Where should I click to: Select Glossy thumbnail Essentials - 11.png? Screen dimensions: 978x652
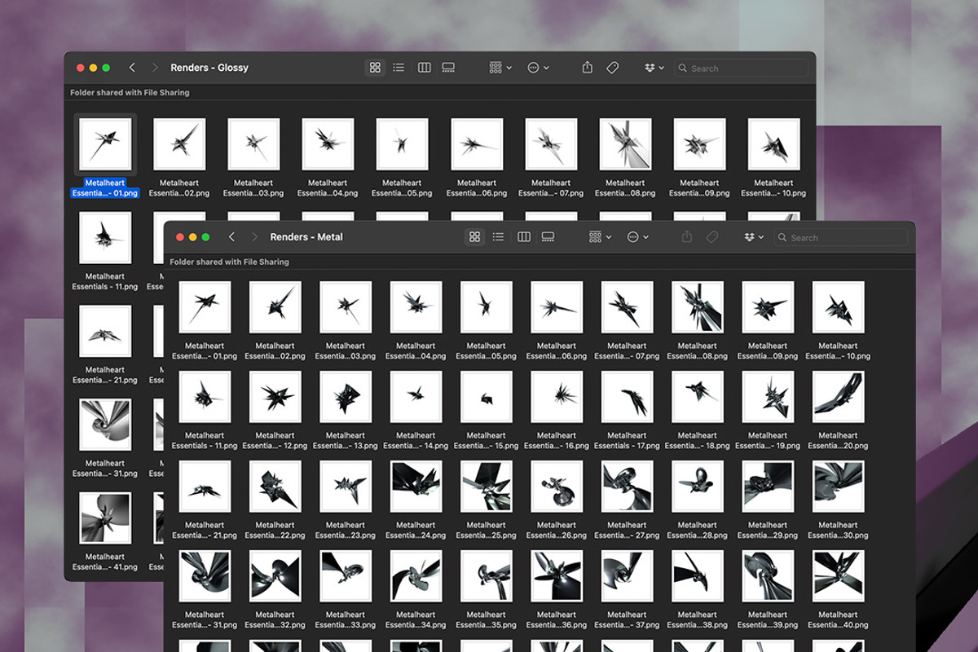(105, 238)
